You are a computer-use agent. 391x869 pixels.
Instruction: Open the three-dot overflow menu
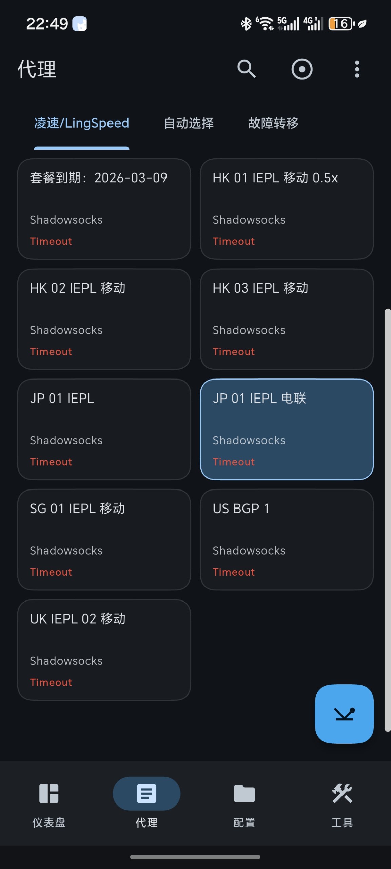[357, 69]
